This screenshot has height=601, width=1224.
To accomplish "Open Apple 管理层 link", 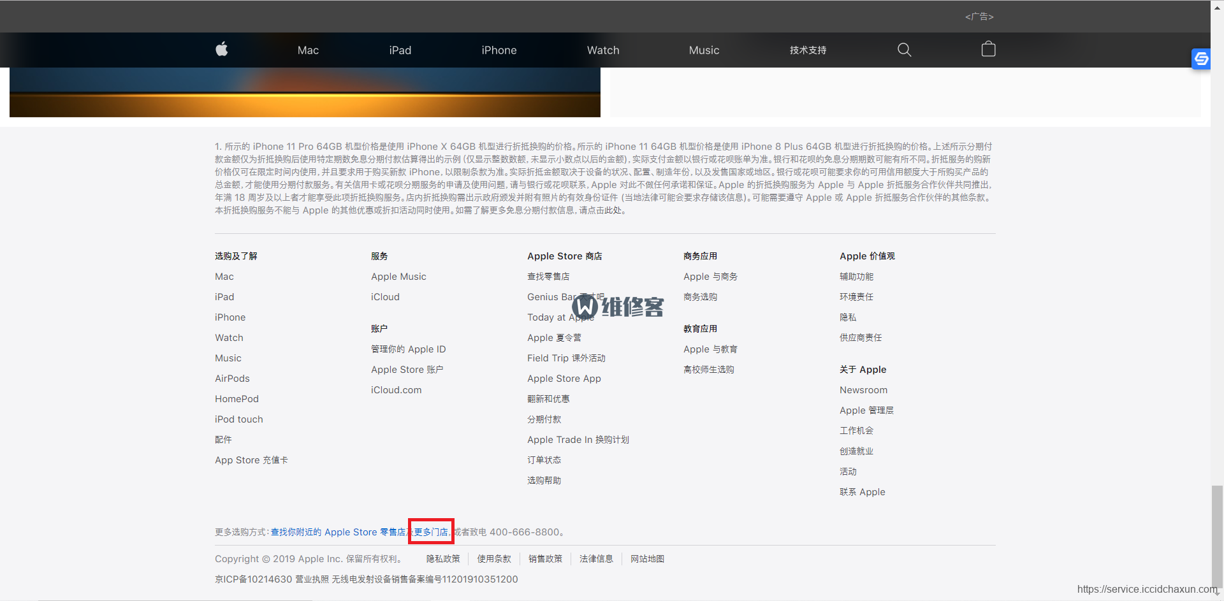I will pyautogui.click(x=866, y=410).
